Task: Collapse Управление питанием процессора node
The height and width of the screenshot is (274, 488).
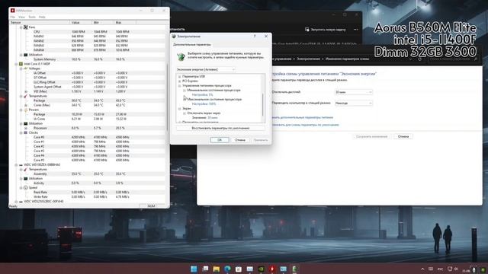Action: 180,86
